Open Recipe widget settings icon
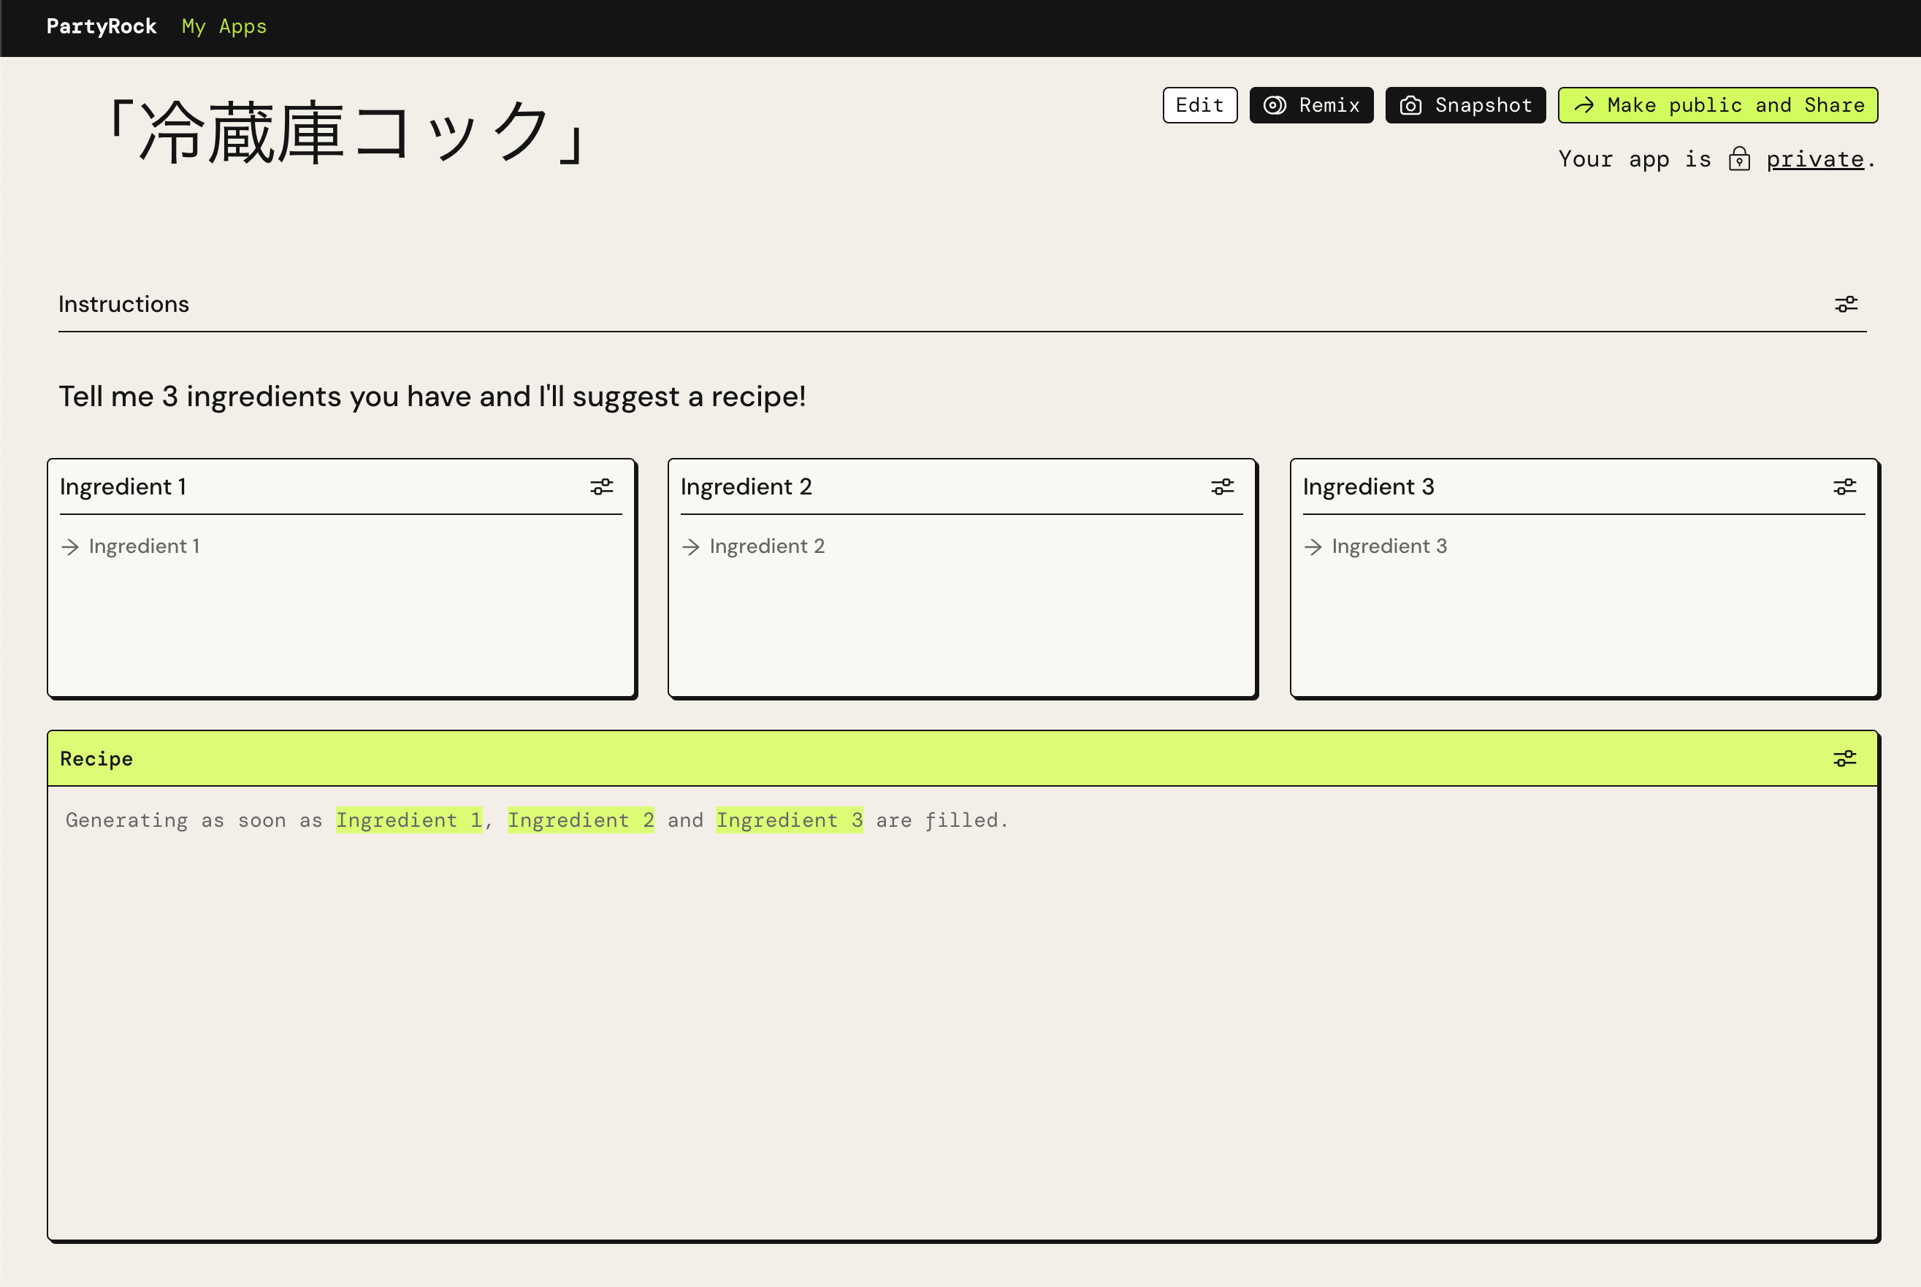This screenshot has width=1921, height=1287. (1844, 758)
